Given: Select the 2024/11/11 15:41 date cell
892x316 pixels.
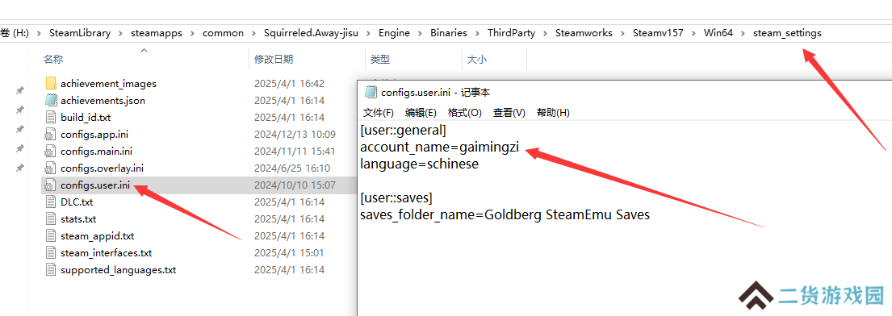Looking at the screenshot, I should pos(295,152).
